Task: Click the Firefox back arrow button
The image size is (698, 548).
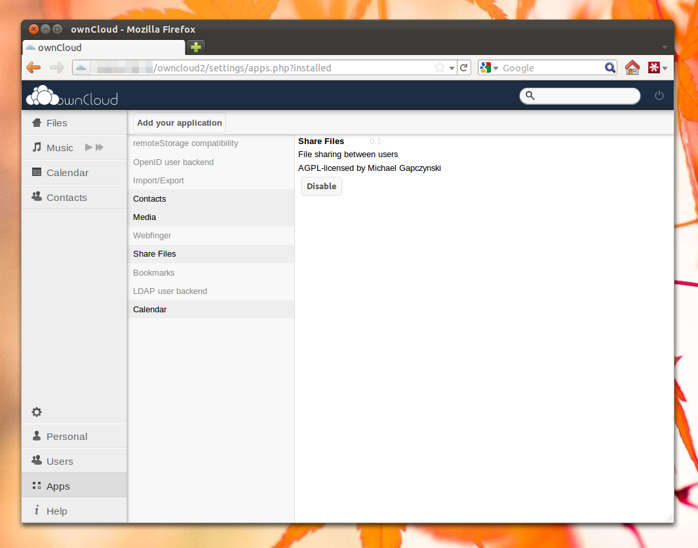Action: [34, 67]
